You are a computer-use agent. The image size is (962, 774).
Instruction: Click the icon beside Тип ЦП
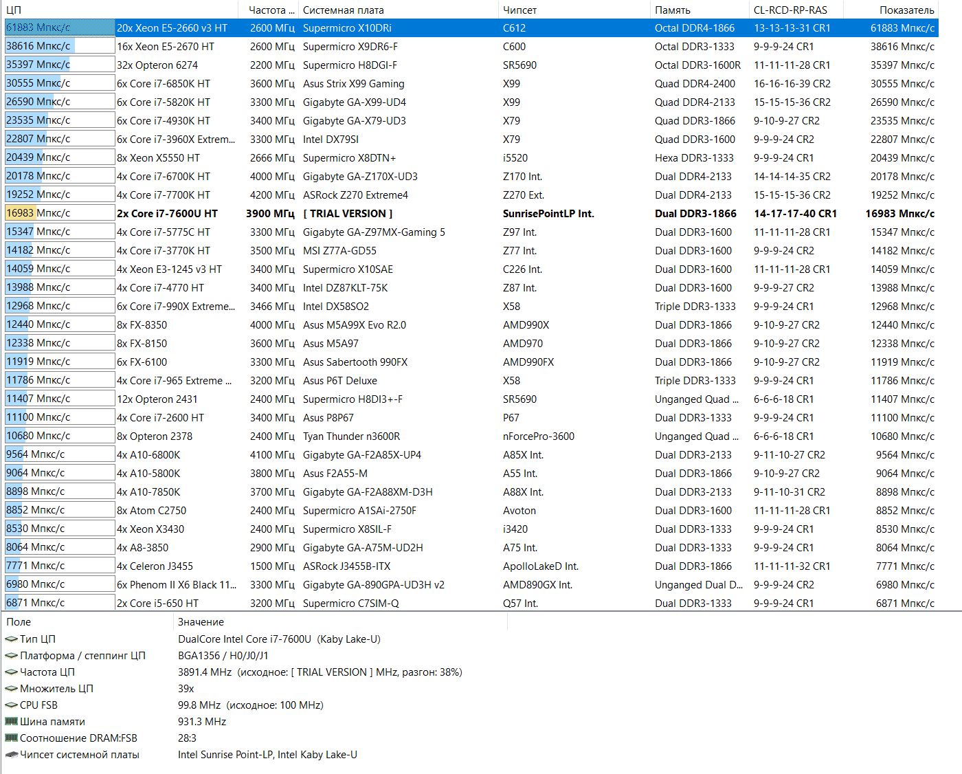[11, 639]
